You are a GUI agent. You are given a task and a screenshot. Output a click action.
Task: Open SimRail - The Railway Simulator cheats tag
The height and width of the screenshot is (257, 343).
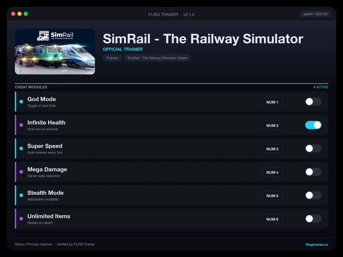coord(157,58)
